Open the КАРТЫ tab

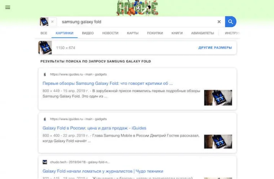[133, 33]
